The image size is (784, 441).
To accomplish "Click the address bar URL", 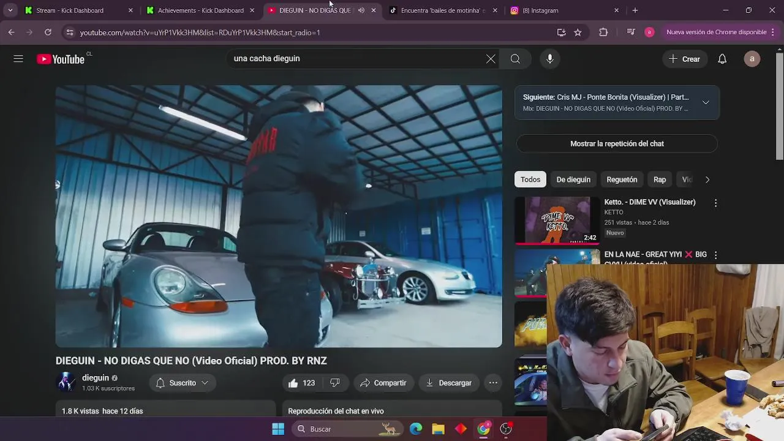I will tap(200, 32).
